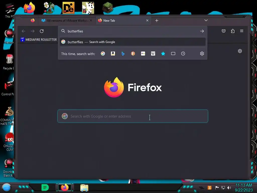Image resolution: width=257 pixels, height=193 pixels.
Task: Open the network tray icon
Action: [223, 187]
